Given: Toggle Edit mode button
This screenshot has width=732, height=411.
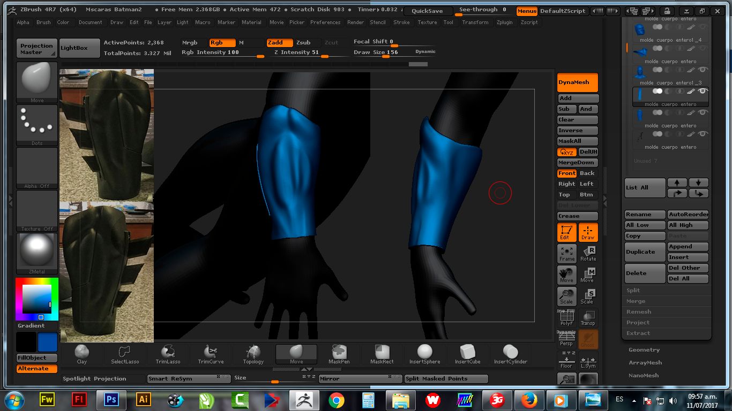Looking at the screenshot, I should 567,232.
